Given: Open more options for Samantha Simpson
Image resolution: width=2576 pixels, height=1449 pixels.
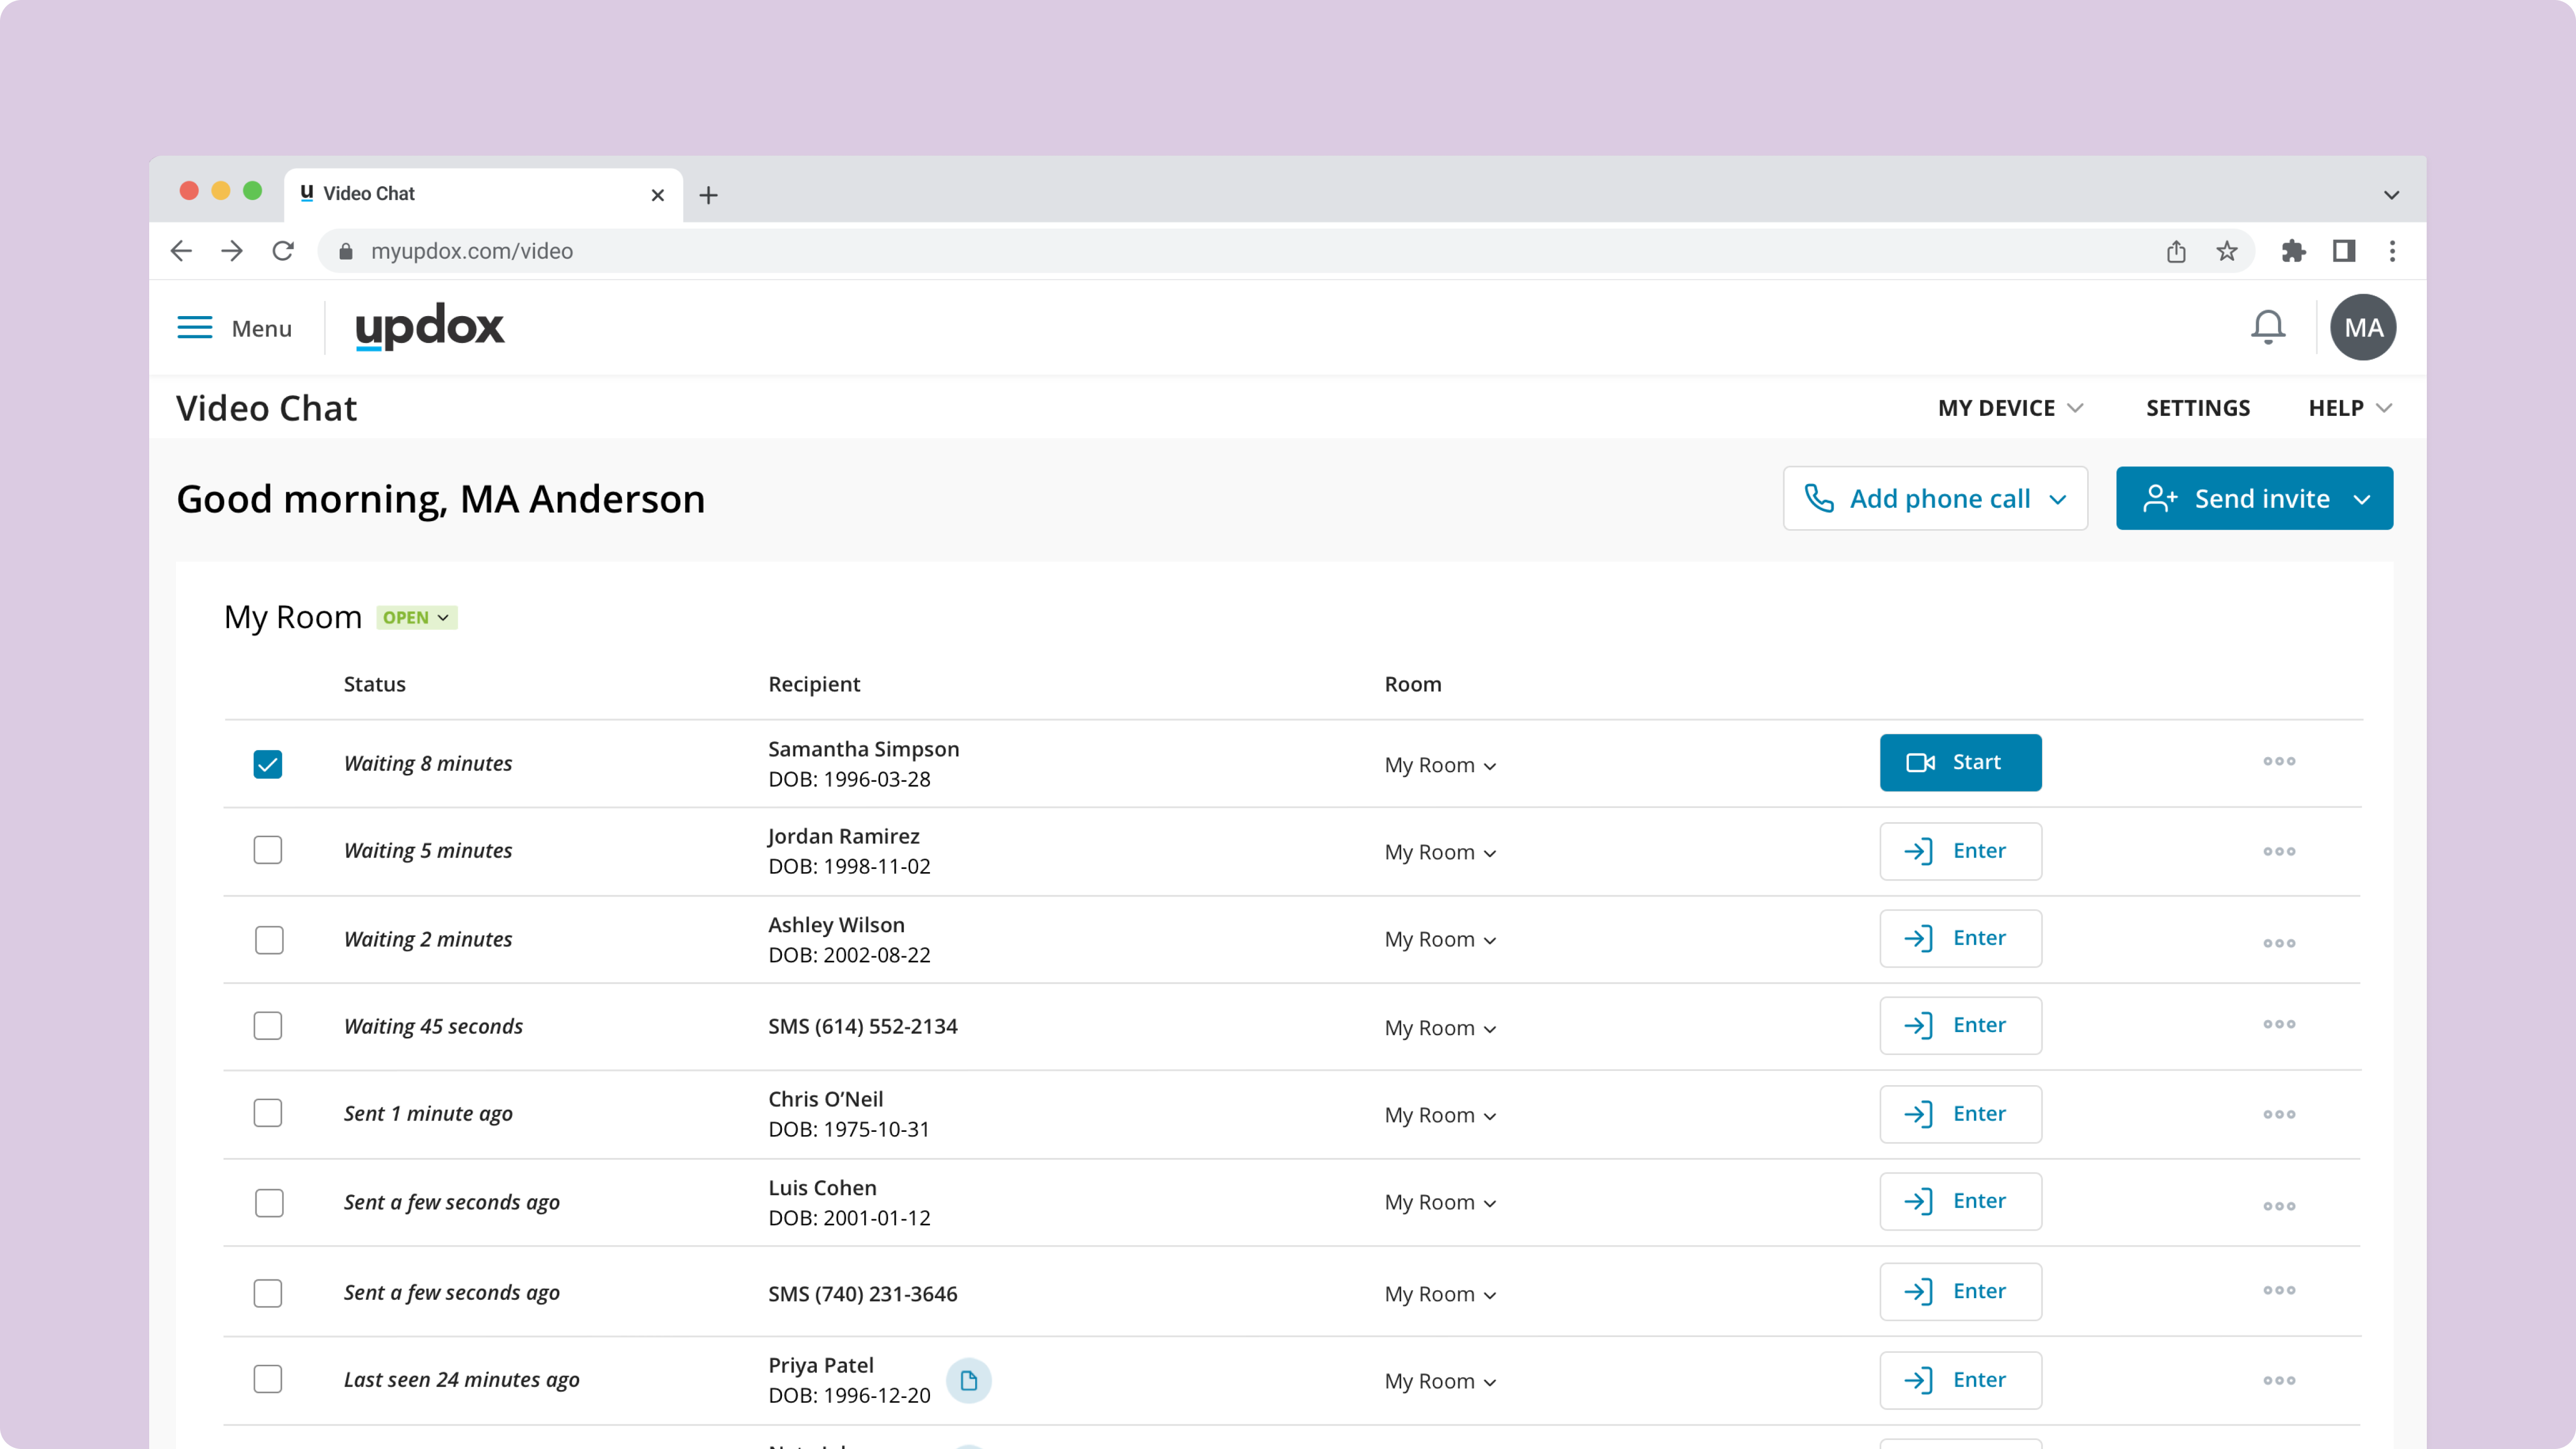Looking at the screenshot, I should tap(2279, 761).
